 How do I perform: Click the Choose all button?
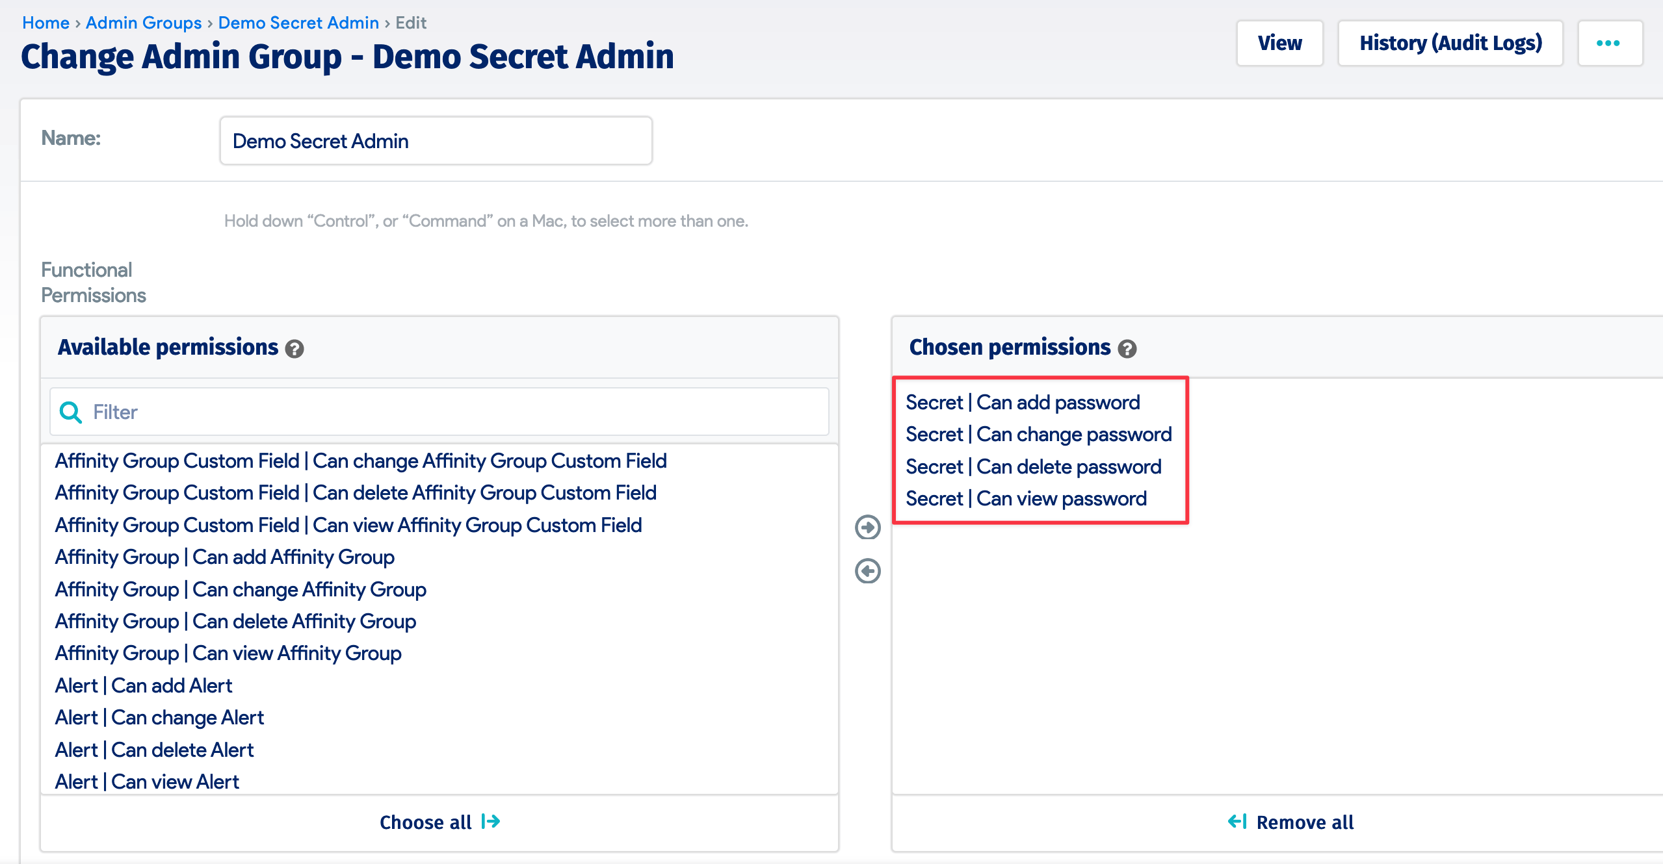coord(439,822)
